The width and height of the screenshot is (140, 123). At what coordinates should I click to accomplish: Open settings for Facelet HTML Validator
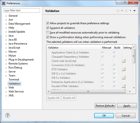[x=123, y=86]
